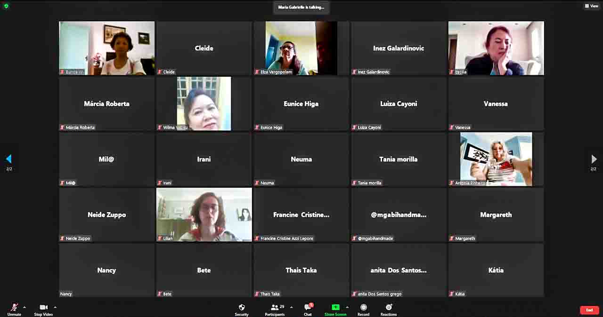Start recording with the Record button
Viewport: 603px width, 317px height.
pyautogui.click(x=363, y=308)
